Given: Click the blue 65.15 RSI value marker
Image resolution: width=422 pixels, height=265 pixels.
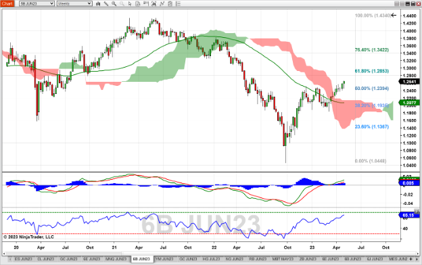Looking at the screenshot, I should point(409,215).
